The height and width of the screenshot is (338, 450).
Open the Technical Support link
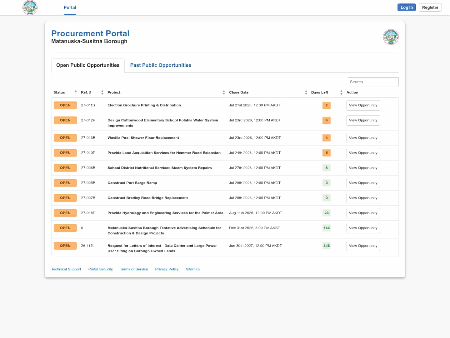pyautogui.click(x=66, y=269)
